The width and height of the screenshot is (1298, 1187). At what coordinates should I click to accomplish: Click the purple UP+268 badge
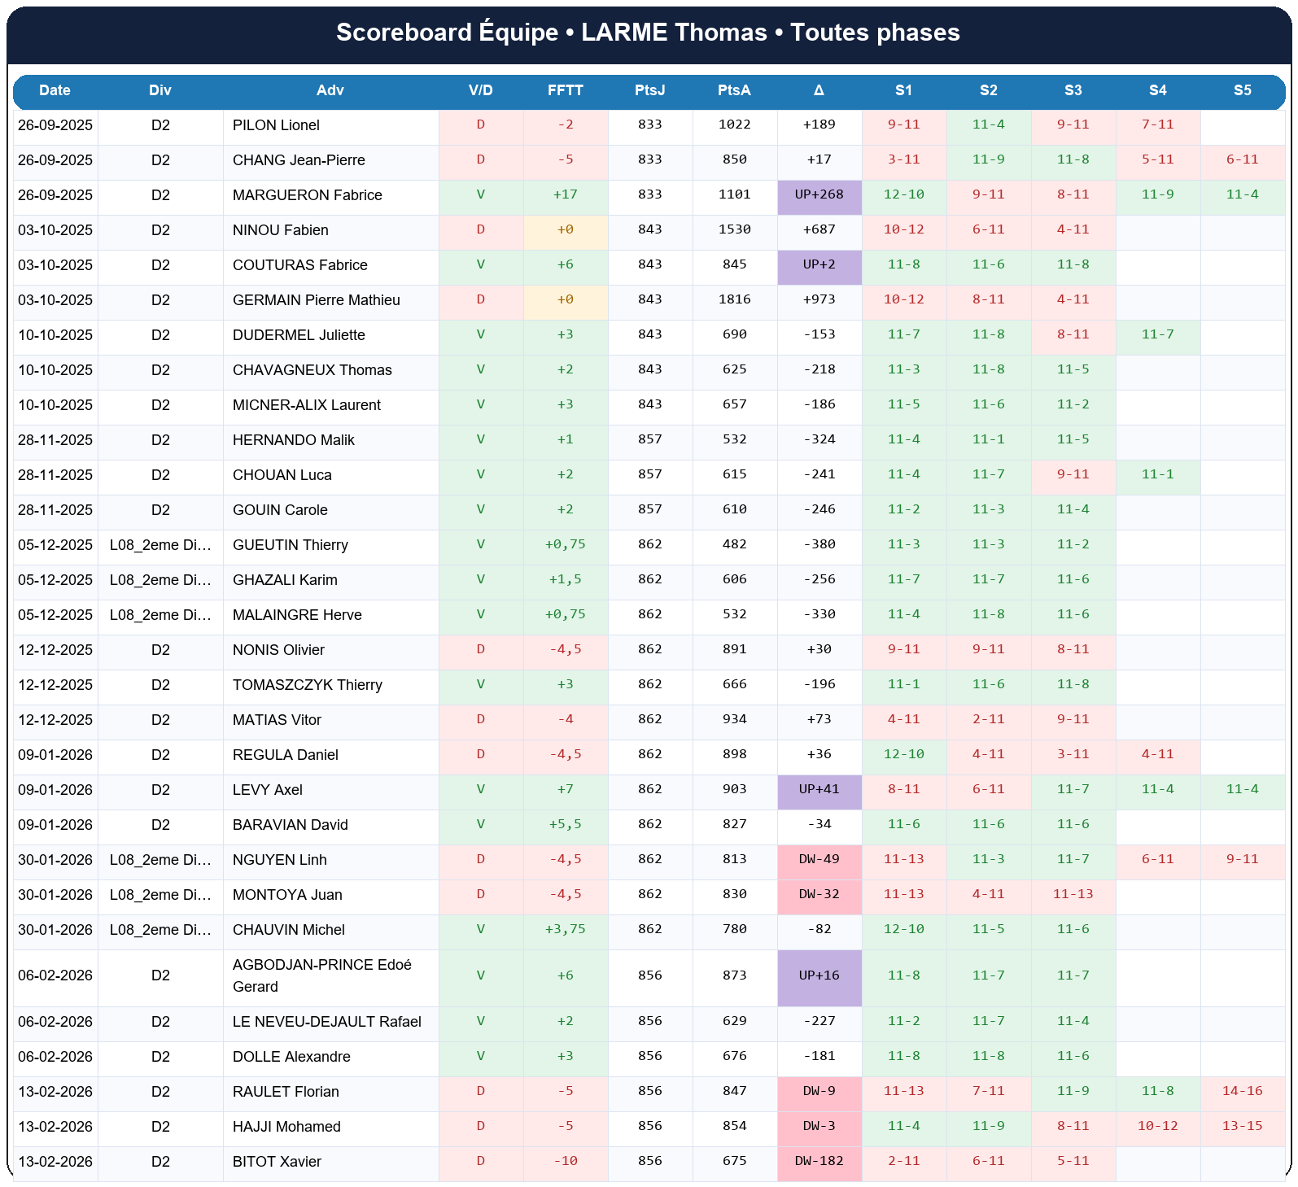pyautogui.click(x=819, y=195)
